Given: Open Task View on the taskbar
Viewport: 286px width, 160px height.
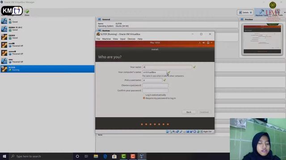Looking at the screenshot, I should coord(86,156).
